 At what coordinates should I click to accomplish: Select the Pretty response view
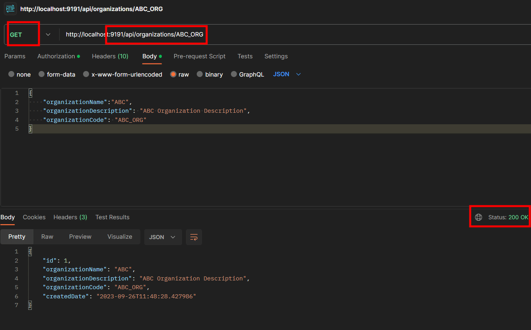pos(17,237)
